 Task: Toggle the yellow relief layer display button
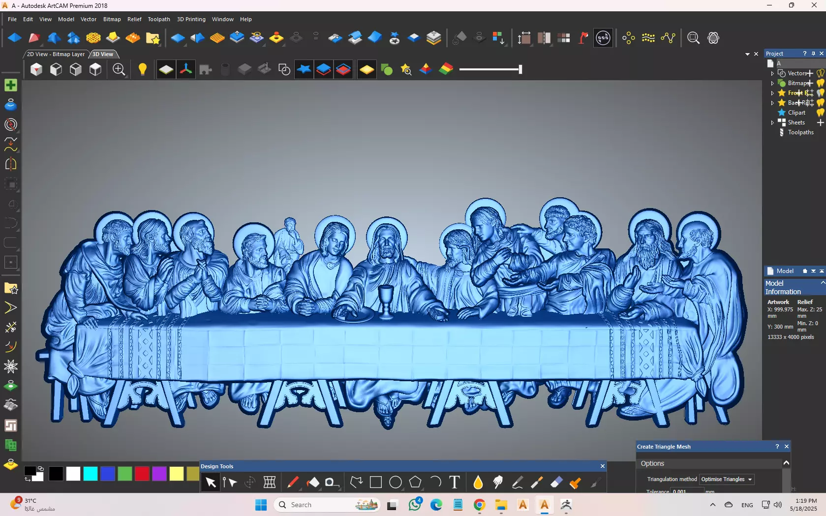(367, 69)
